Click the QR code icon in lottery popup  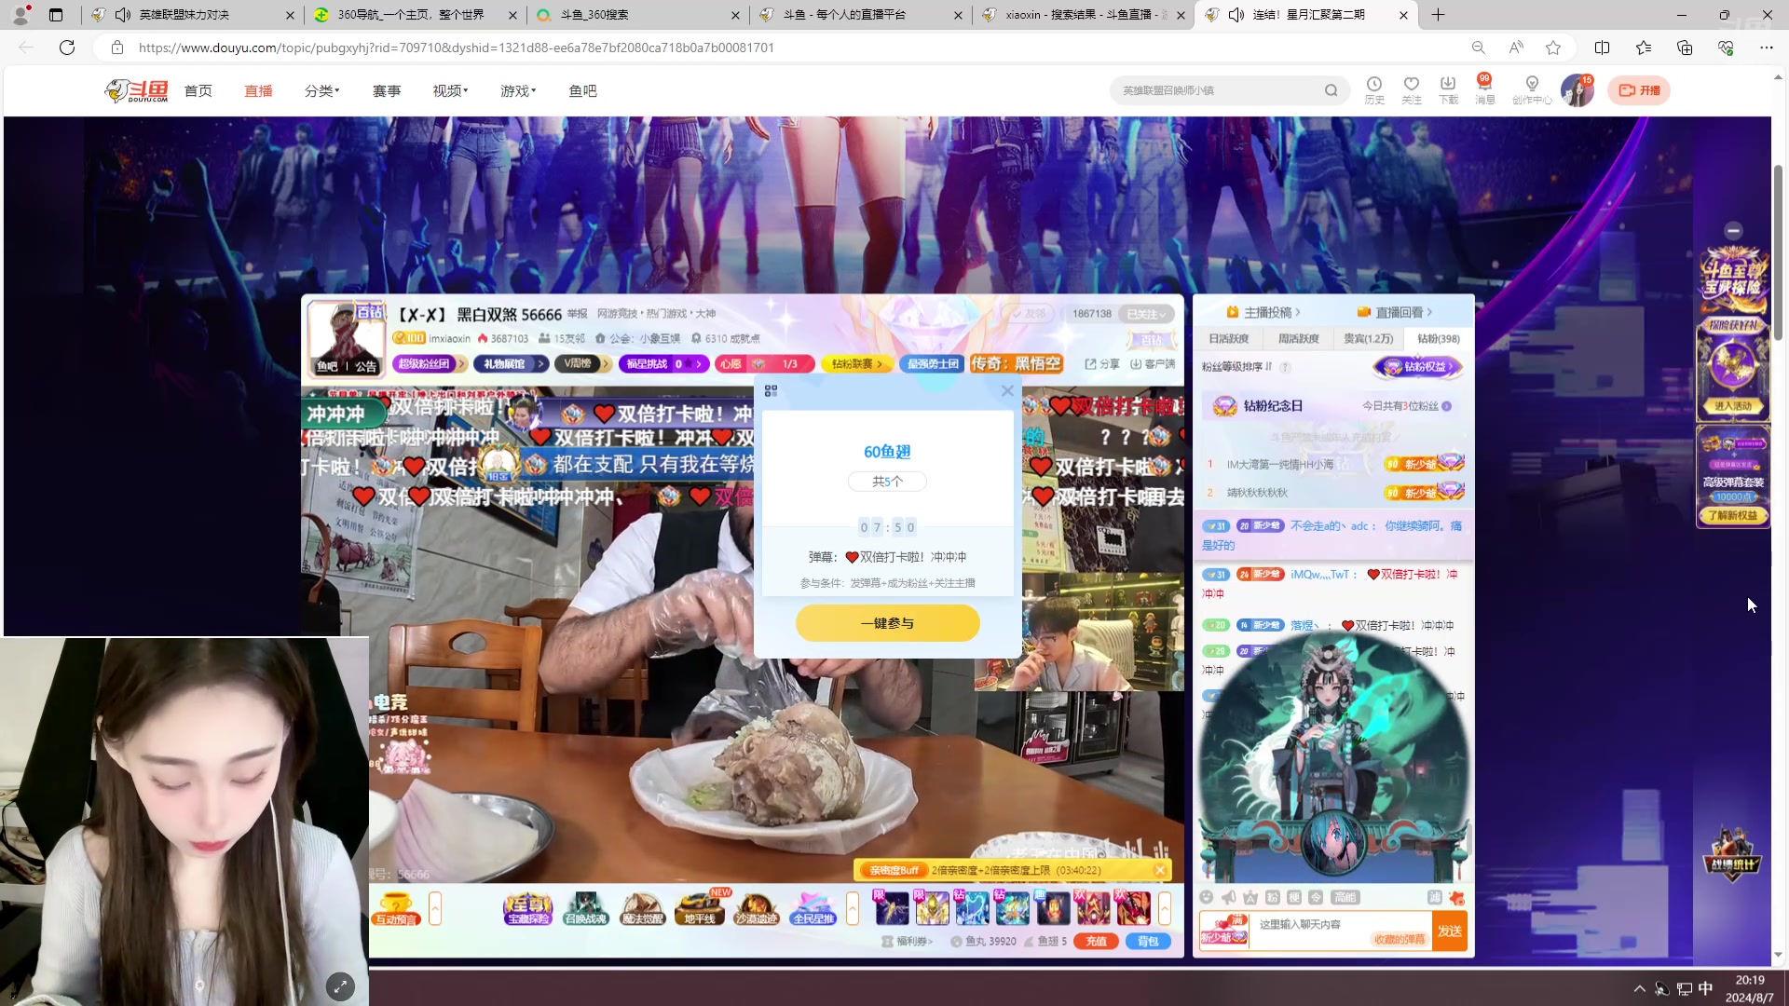coord(771,391)
